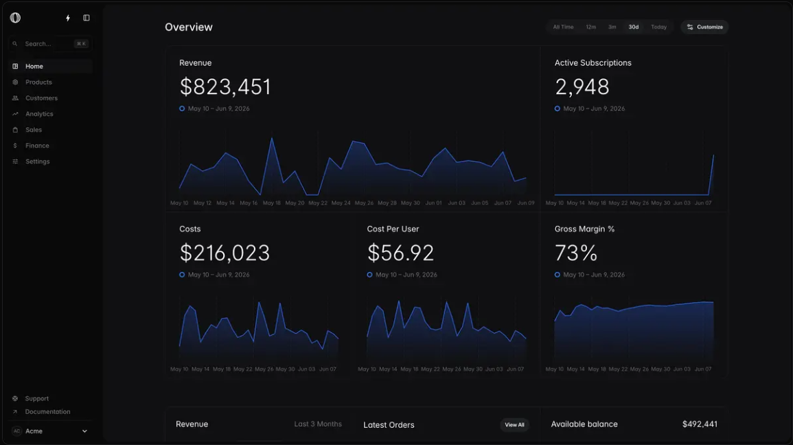
Task: Click the Overview page heading
Action: (x=189, y=27)
